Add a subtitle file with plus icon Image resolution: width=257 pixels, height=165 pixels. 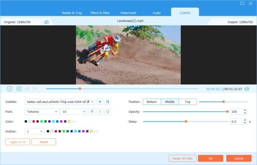click(100, 102)
